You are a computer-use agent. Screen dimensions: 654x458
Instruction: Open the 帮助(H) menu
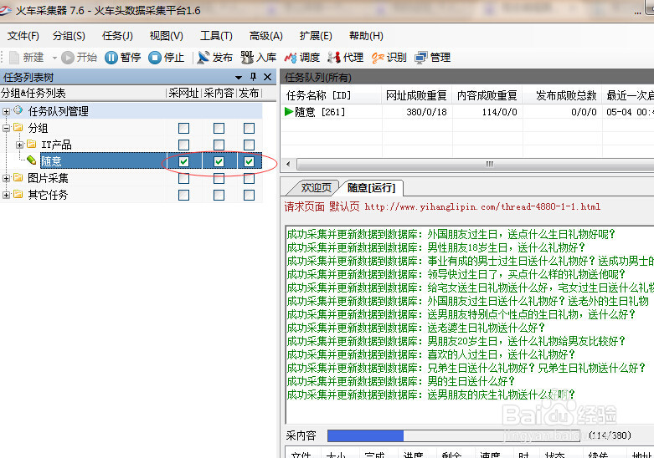(x=366, y=36)
